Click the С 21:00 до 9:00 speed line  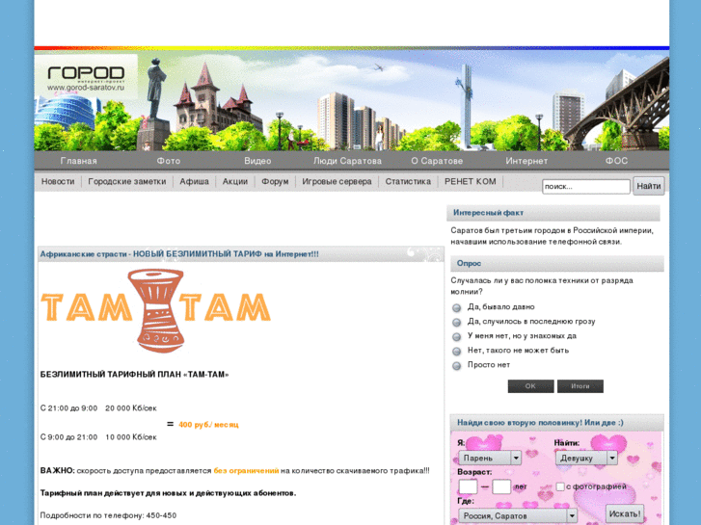coord(98,407)
